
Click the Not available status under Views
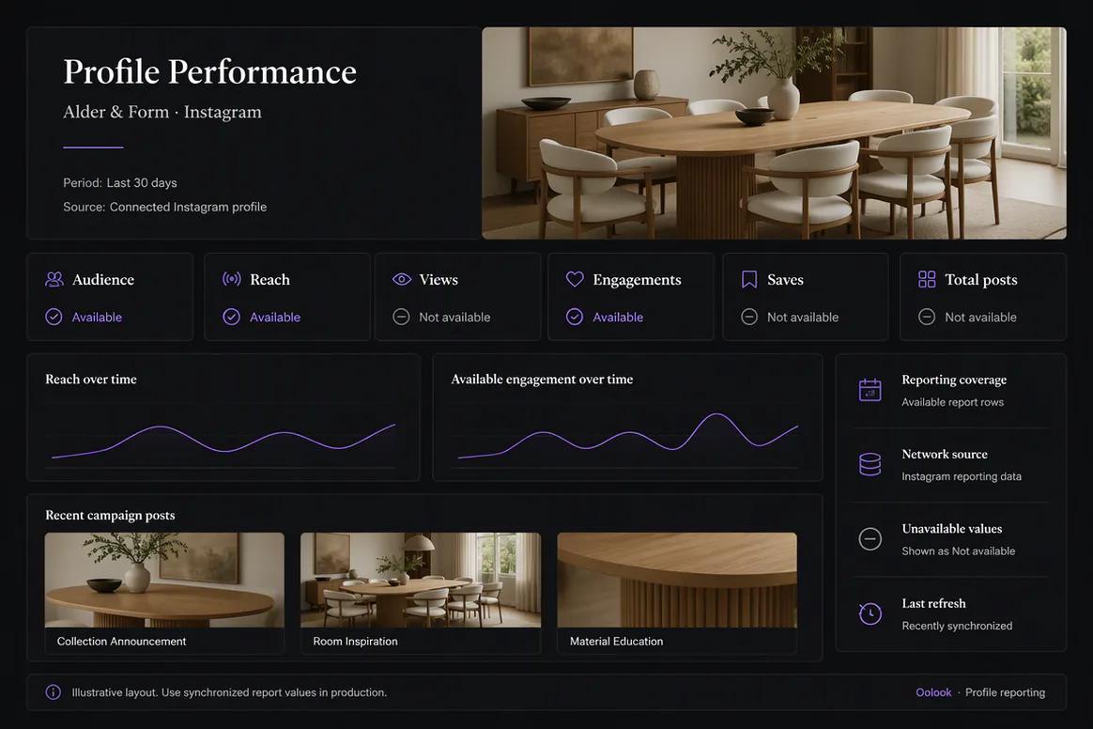point(454,317)
